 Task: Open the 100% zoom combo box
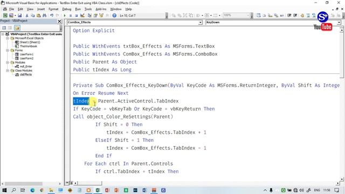click(236, 16)
